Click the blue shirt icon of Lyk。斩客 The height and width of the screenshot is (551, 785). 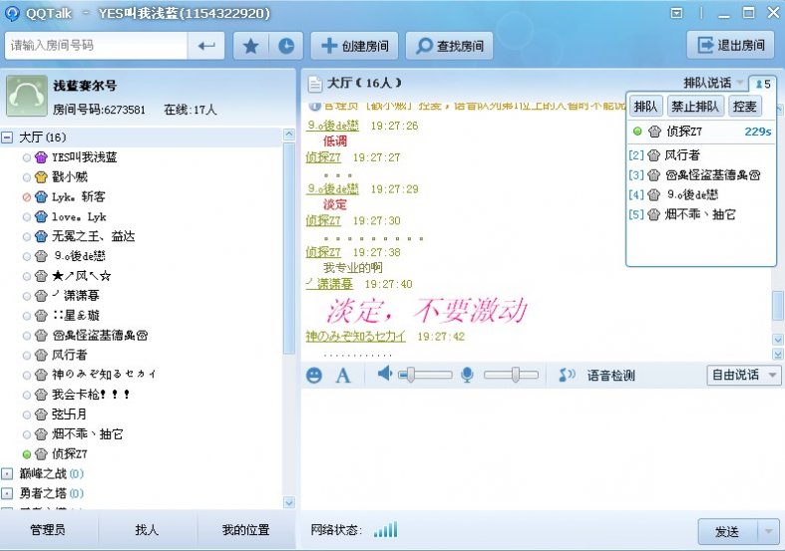[x=41, y=197]
